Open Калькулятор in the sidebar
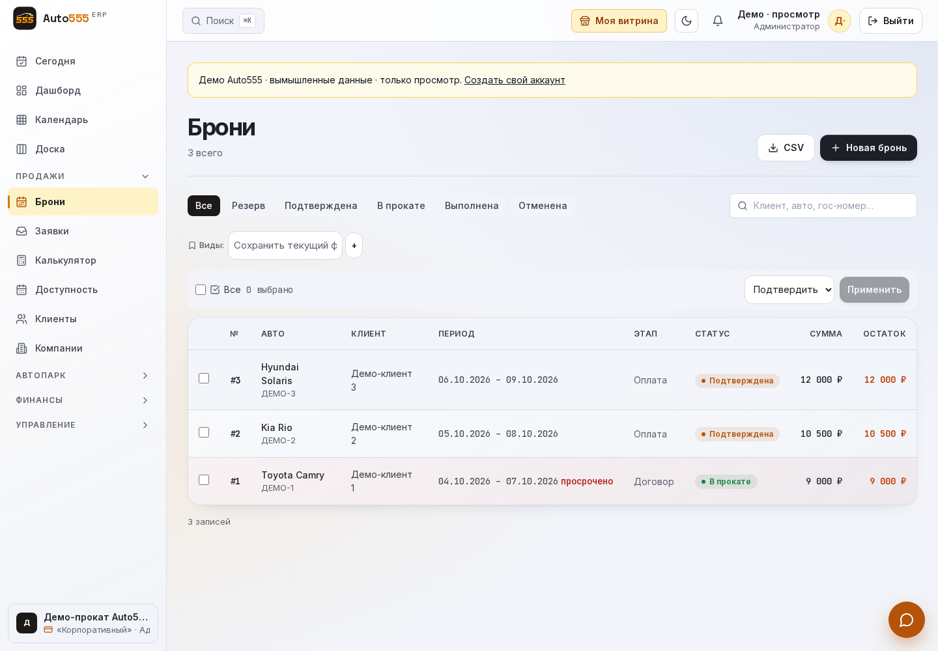This screenshot has height=651, width=938. (83, 260)
